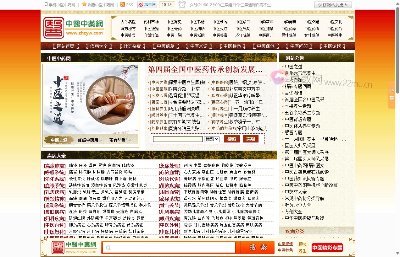400x257 pixels.
Task: Open the 高级 advanced search option
Action: click(250, 139)
